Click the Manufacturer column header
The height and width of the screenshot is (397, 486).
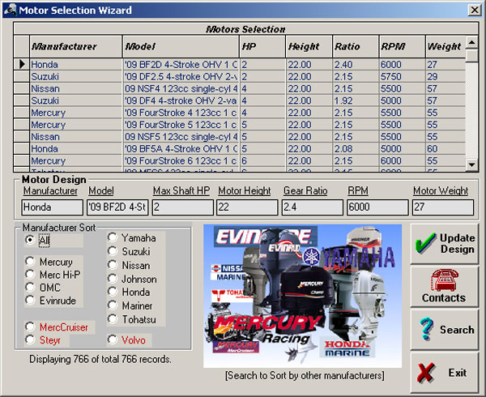pos(76,46)
